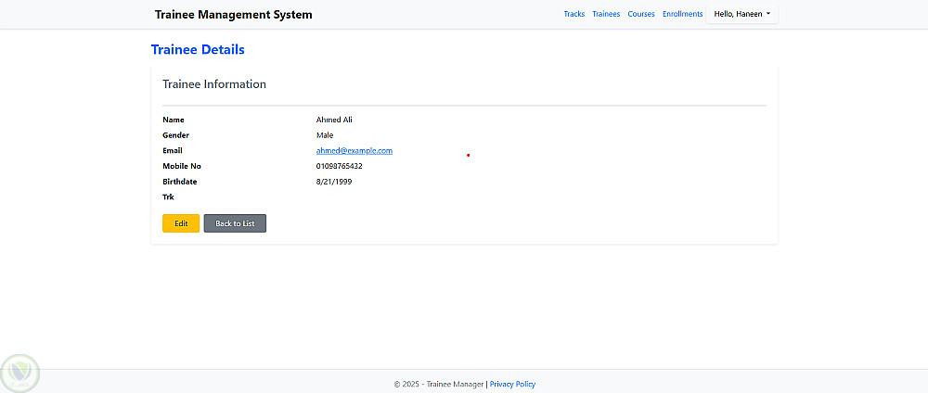This screenshot has height=393, width=928.
Task: Navigate to Enrollments
Action: point(683,14)
